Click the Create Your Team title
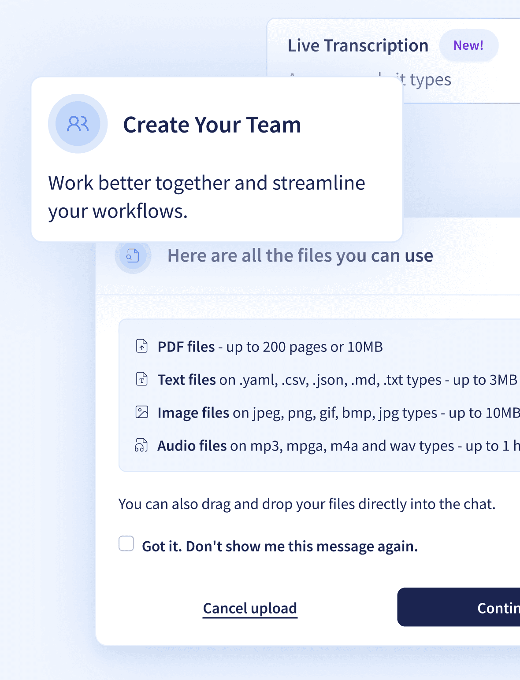This screenshot has width=520, height=680. [x=212, y=125]
